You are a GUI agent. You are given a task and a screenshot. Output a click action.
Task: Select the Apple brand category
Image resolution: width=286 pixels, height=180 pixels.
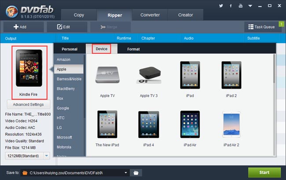tap(69, 69)
